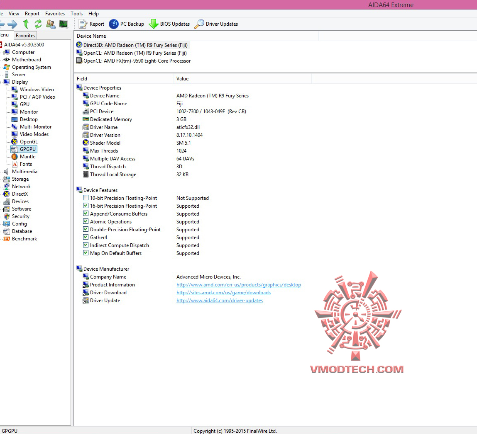The height and width of the screenshot is (434, 477).
Task: Select GPU under Display
Action: point(24,104)
